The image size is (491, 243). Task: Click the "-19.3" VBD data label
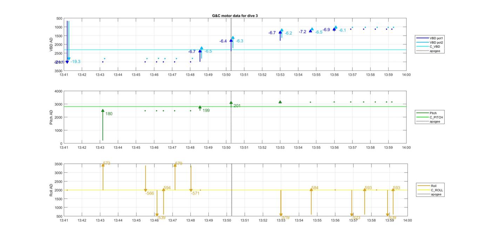[x=75, y=62]
